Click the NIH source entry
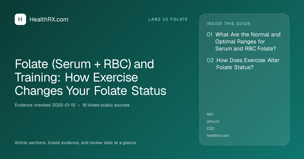The width and height of the screenshot is (304, 159). [210, 114]
